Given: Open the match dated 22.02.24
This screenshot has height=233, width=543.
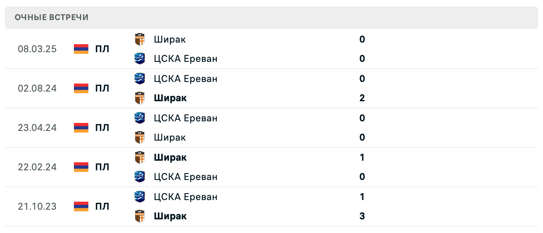Looking at the screenshot, I should coord(37,167).
